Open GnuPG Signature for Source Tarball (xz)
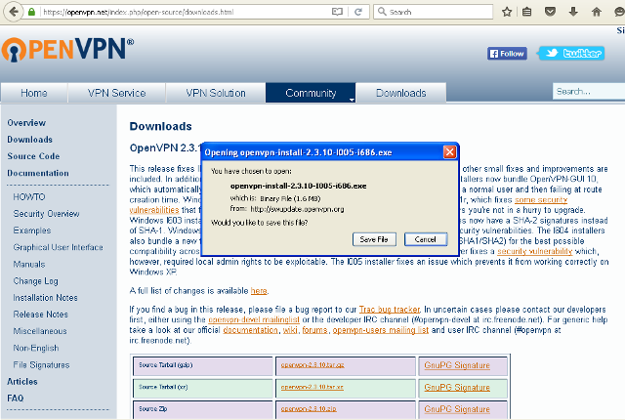The width and height of the screenshot is (625, 420). (457, 388)
